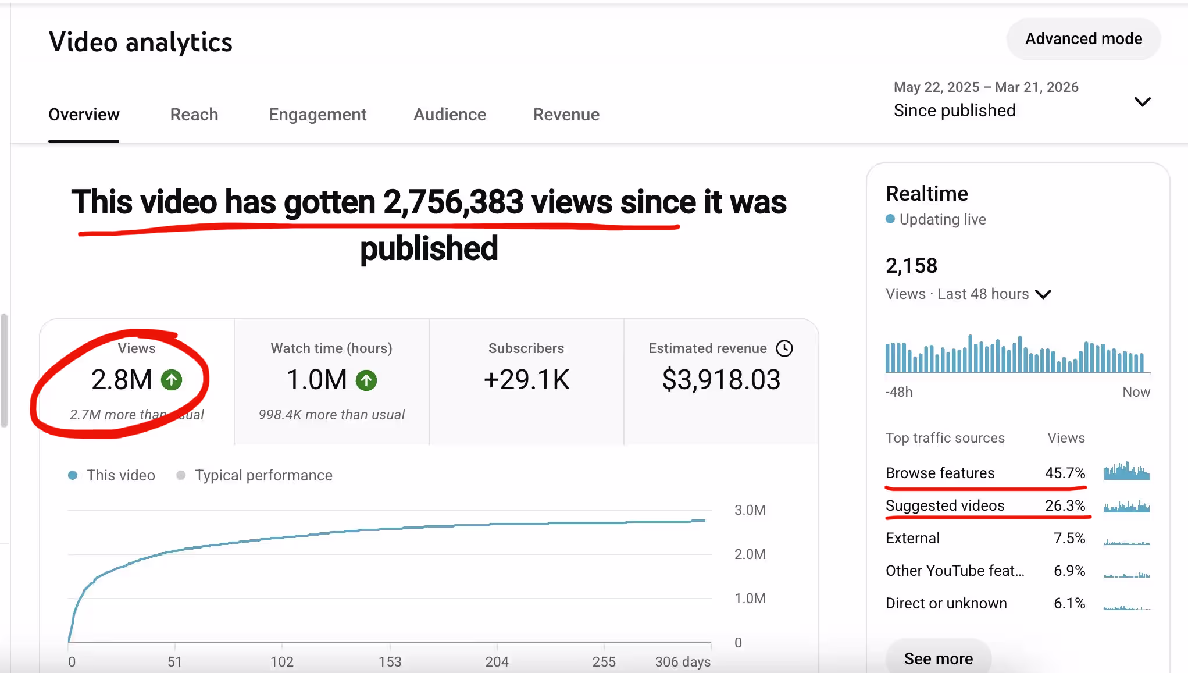Toggle the Typical performance legend dot
This screenshot has height=673, width=1188.
[181, 475]
